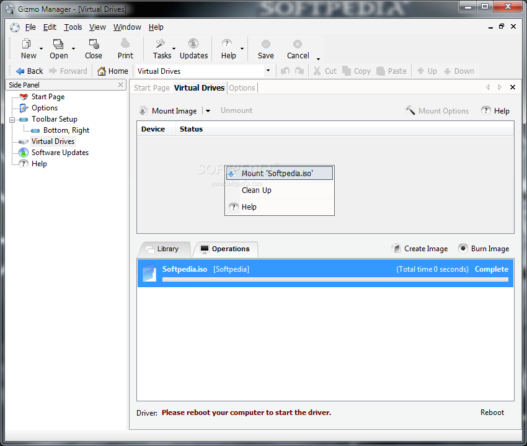The height and width of the screenshot is (446, 527).
Task: Open Mount Options hammer icon
Action: (410, 110)
